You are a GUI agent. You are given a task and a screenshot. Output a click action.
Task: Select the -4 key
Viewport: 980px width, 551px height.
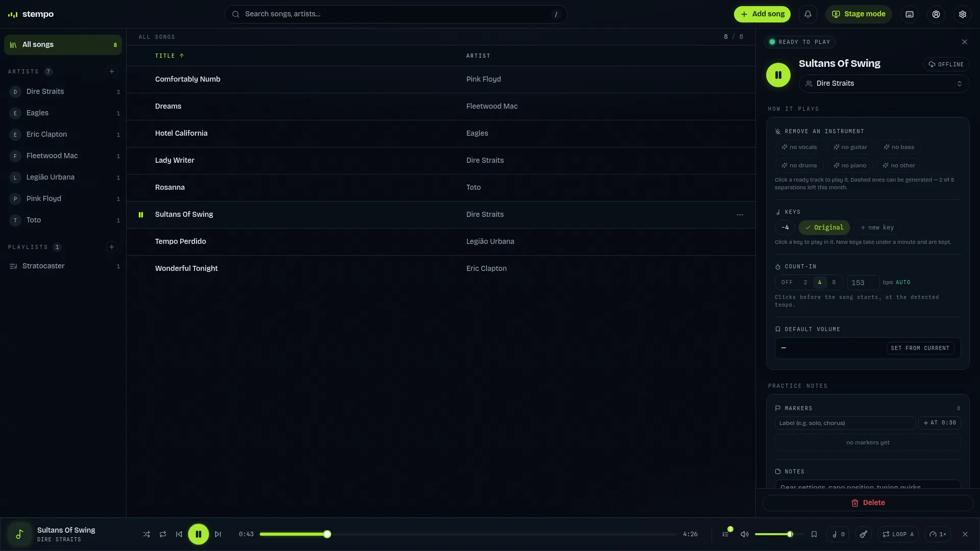(x=785, y=228)
